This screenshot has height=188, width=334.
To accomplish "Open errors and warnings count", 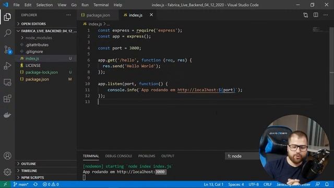I will [51, 184].
